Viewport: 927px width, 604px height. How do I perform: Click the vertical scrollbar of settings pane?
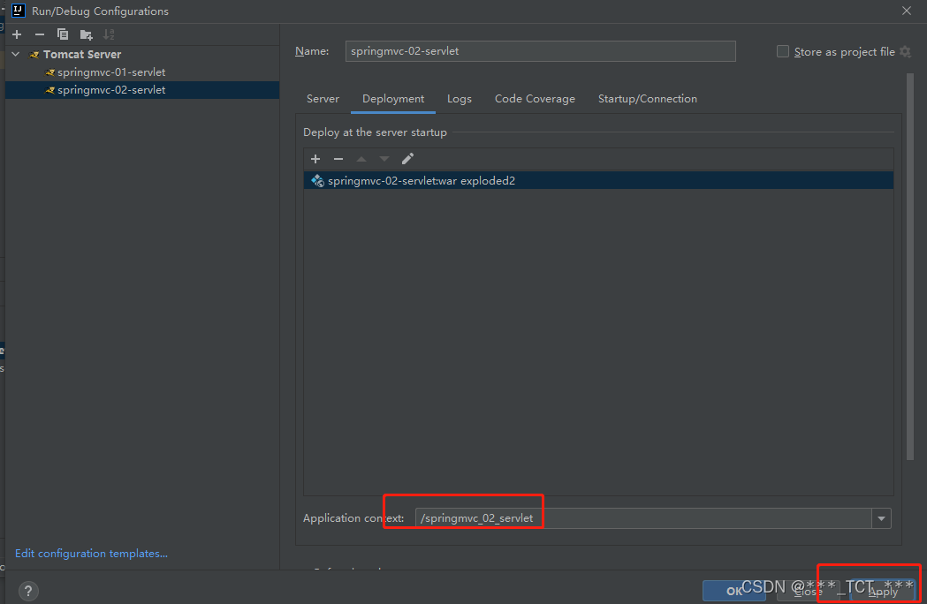click(910, 266)
